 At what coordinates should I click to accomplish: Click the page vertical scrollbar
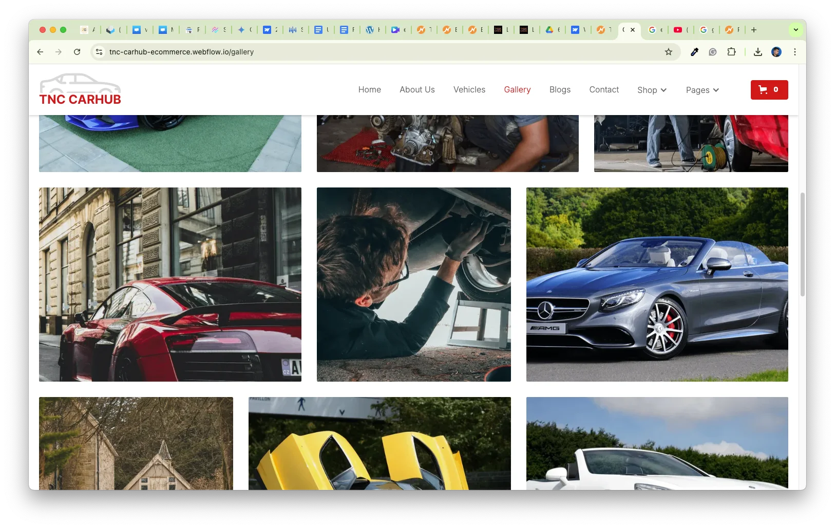(x=802, y=244)
